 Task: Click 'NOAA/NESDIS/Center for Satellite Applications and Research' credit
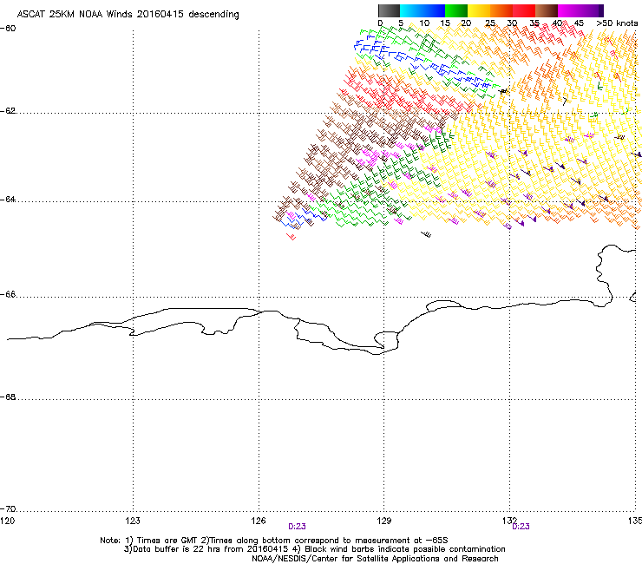click(x=375, y=559)
